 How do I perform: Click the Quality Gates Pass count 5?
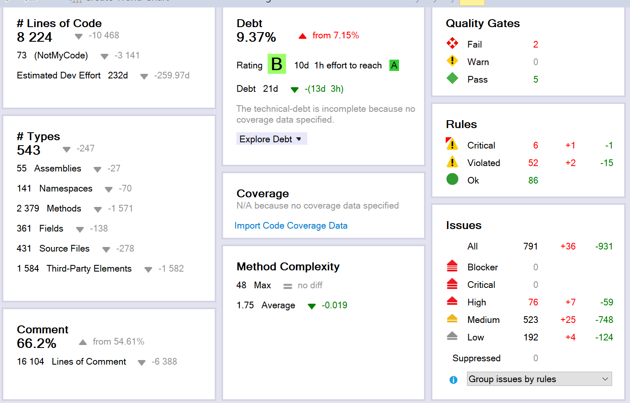[535, 80]
